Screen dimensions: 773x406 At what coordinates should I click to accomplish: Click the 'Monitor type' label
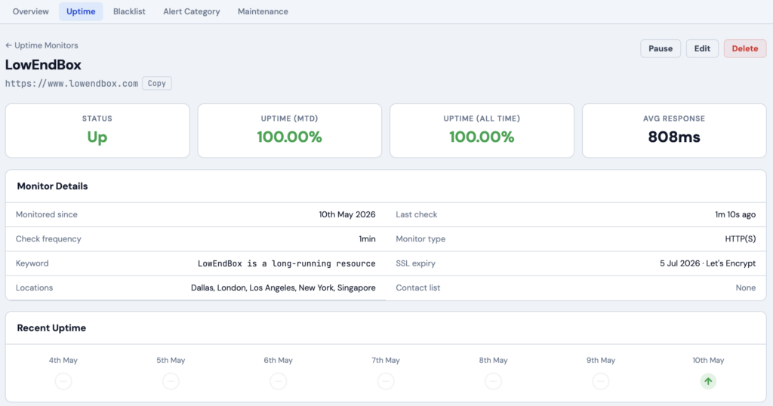click(x=420, y=239)
